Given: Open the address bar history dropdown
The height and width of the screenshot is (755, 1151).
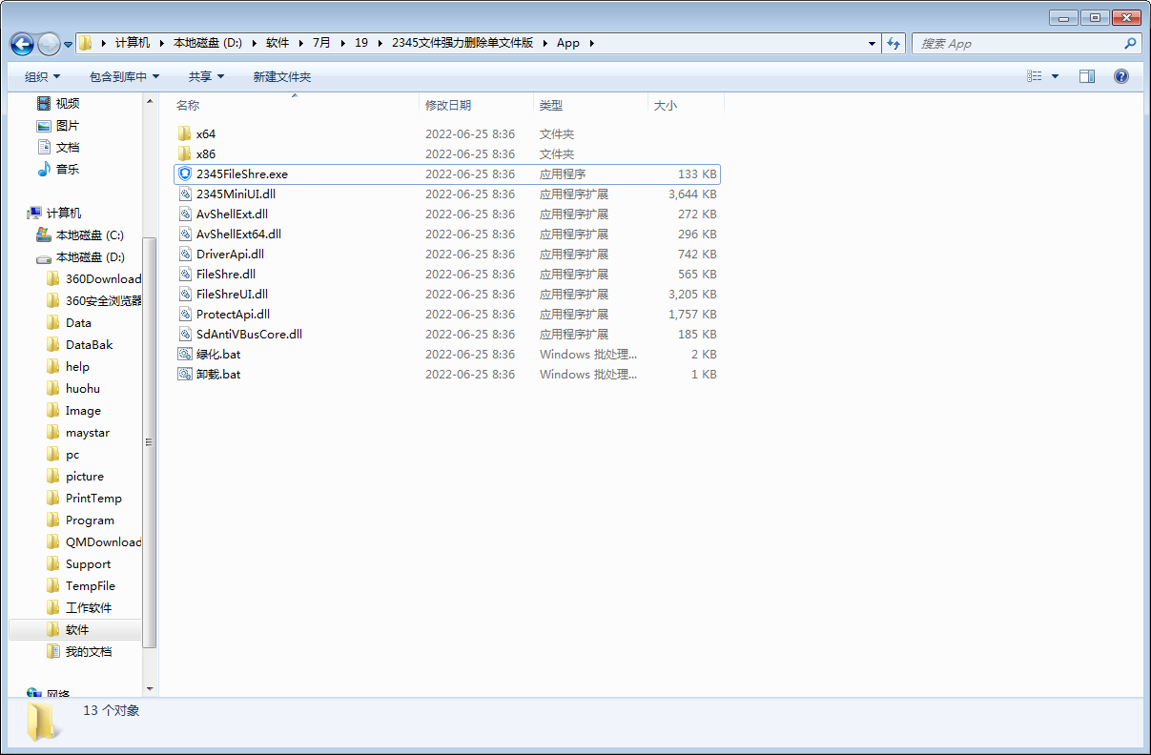Looking at the screenshot, I should point(873,43).
